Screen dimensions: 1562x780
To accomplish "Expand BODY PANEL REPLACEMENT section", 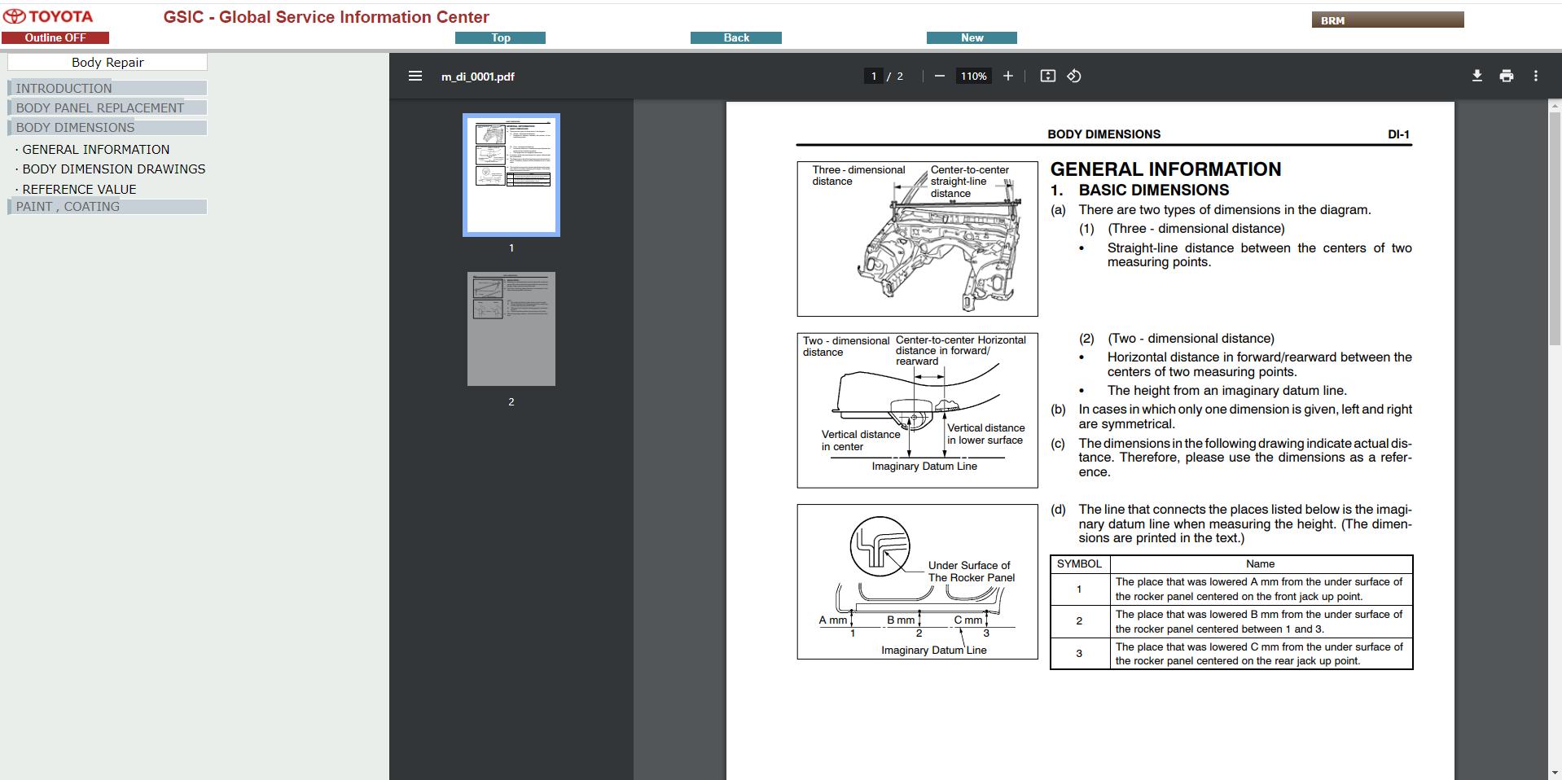I will click(107, 107).
